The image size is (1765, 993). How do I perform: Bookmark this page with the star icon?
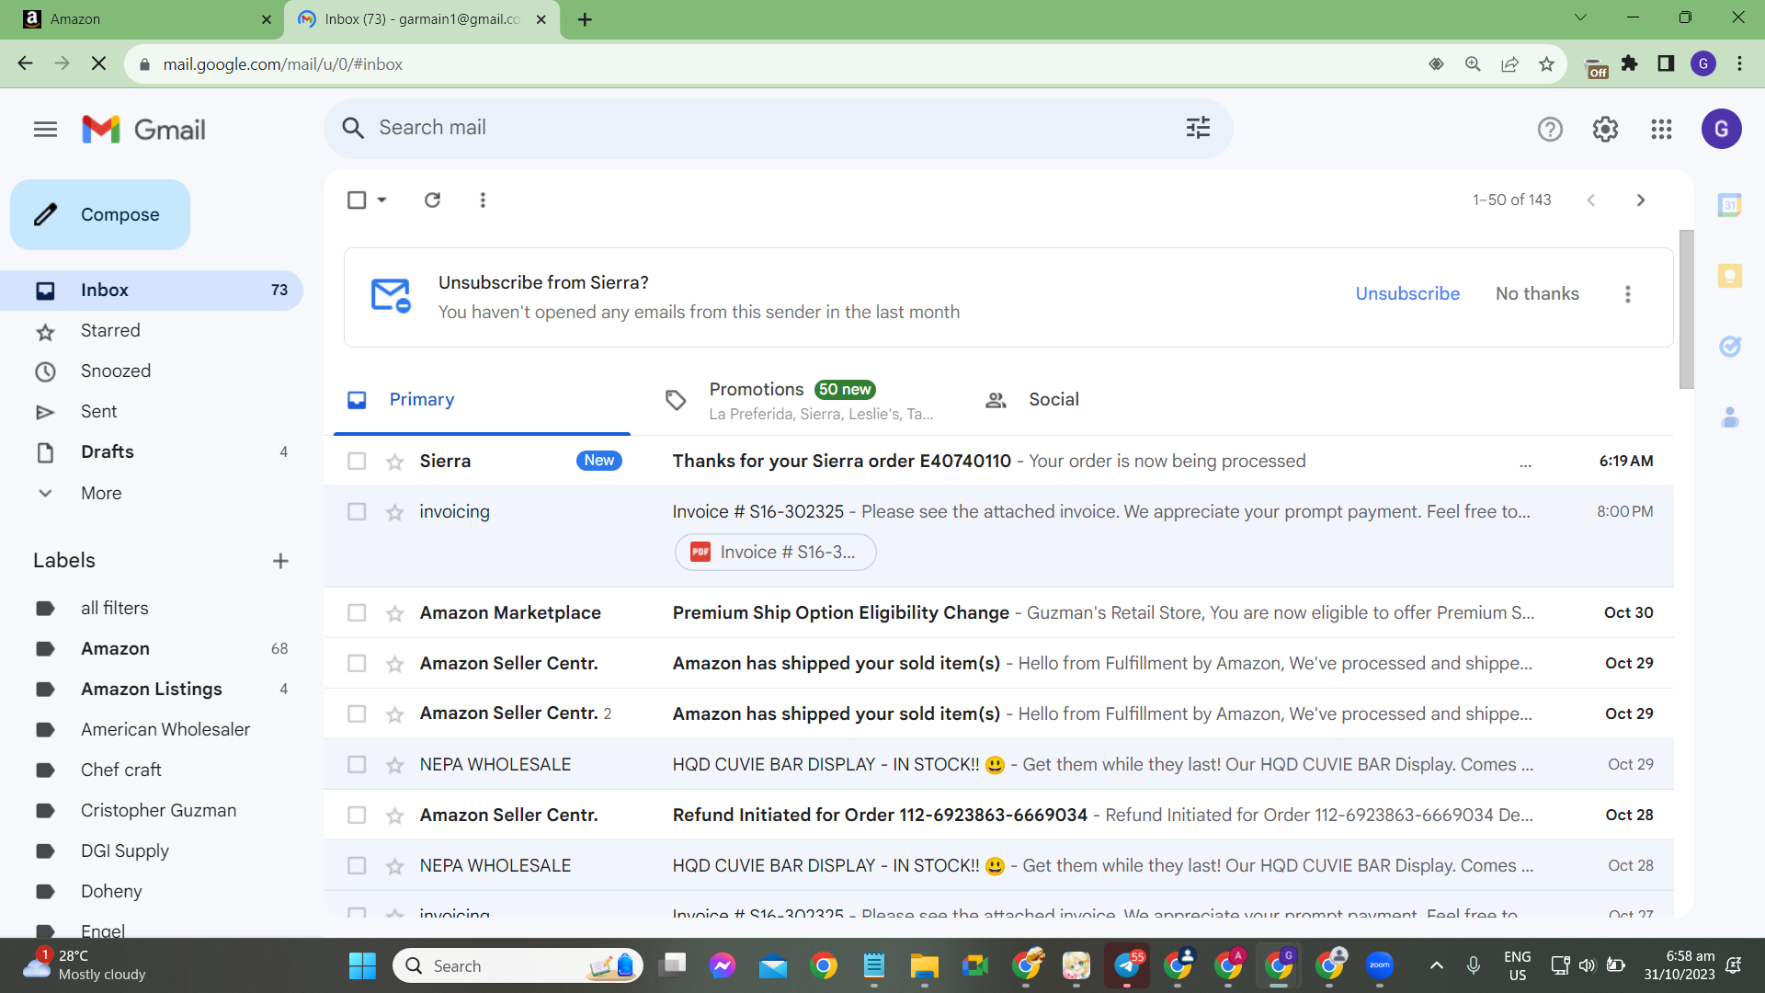coord(1546,64)
